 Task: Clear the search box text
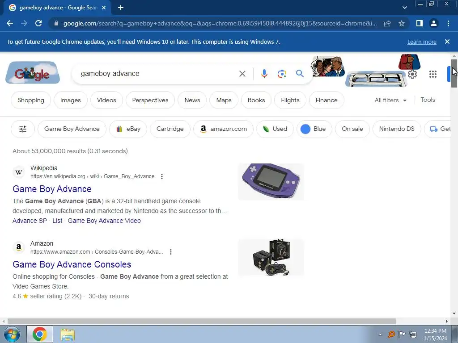[242, 74]
